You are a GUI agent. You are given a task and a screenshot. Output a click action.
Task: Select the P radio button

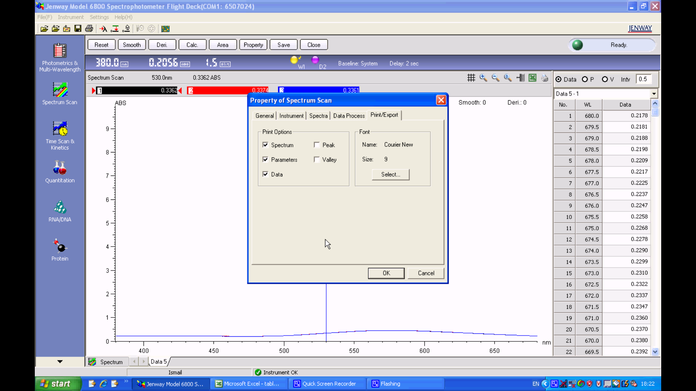coord(585,79)
